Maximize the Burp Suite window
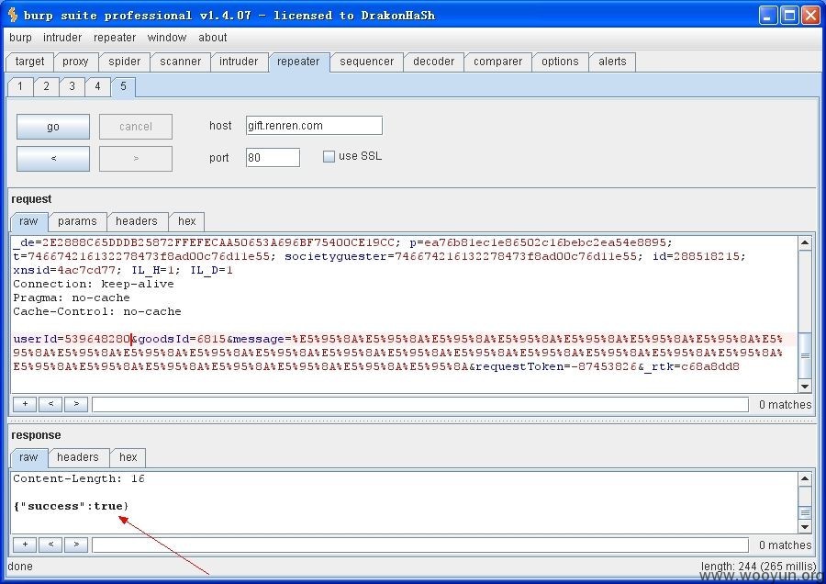The image size is (826, 584). click(x=789, y=16)
